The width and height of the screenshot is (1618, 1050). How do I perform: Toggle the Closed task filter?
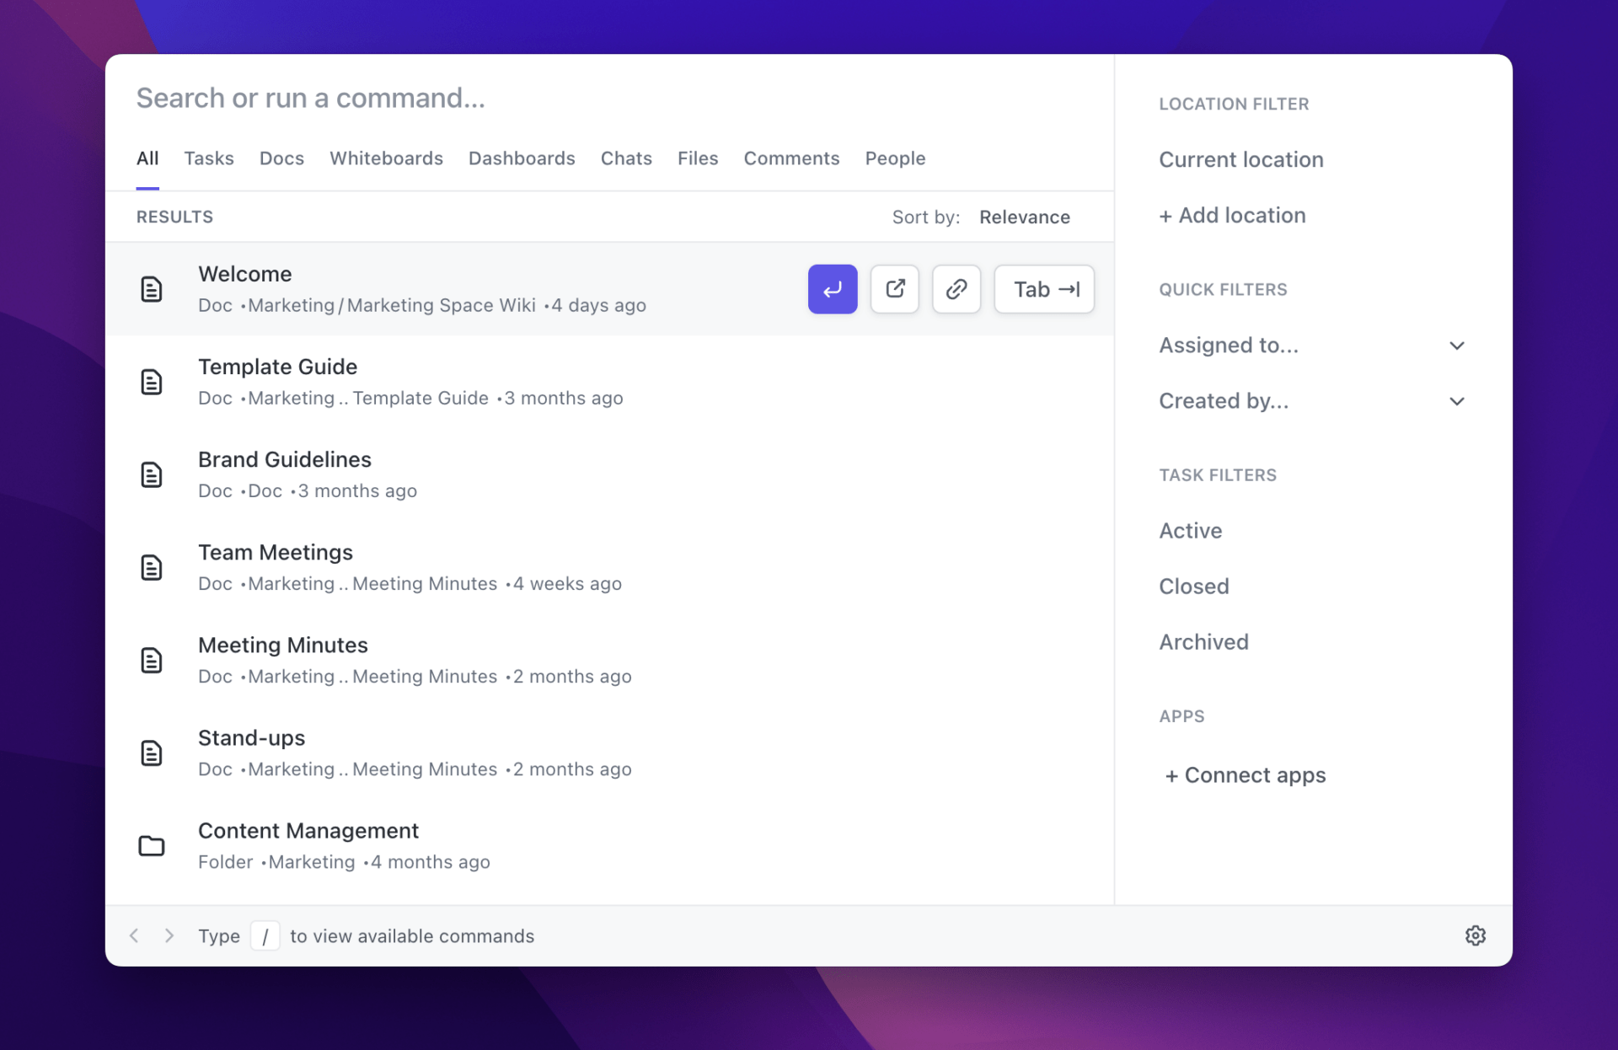(1193, 586)
